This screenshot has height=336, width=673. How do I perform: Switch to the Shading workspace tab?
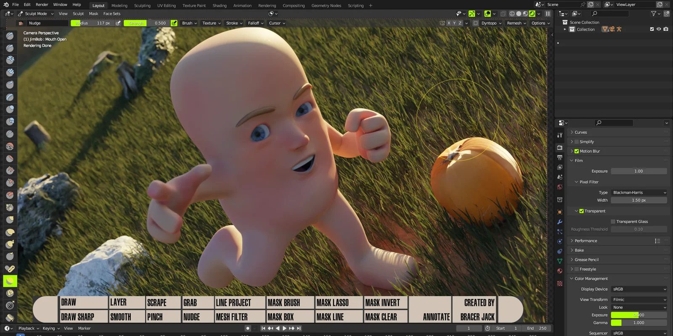point(219,5)
